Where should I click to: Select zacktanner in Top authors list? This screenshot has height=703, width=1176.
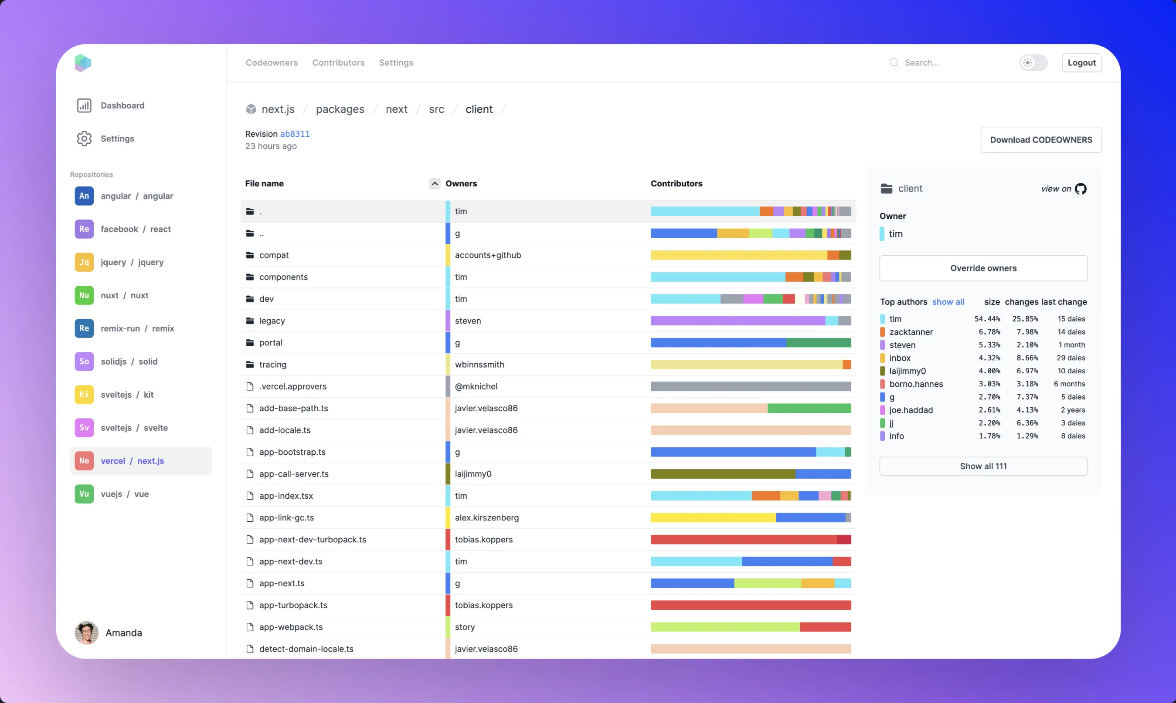click(x=911, y=331)
